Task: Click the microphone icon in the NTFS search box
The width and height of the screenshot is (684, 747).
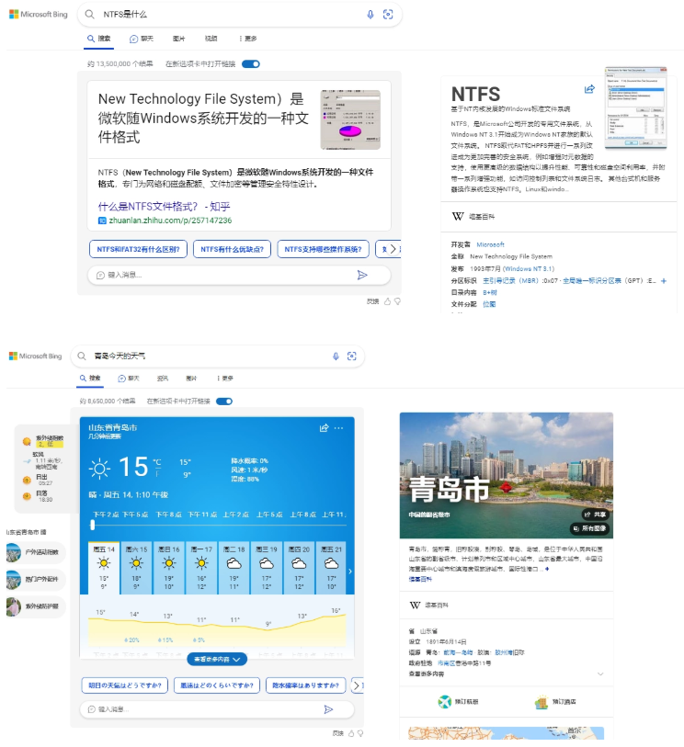Action: 370,15
